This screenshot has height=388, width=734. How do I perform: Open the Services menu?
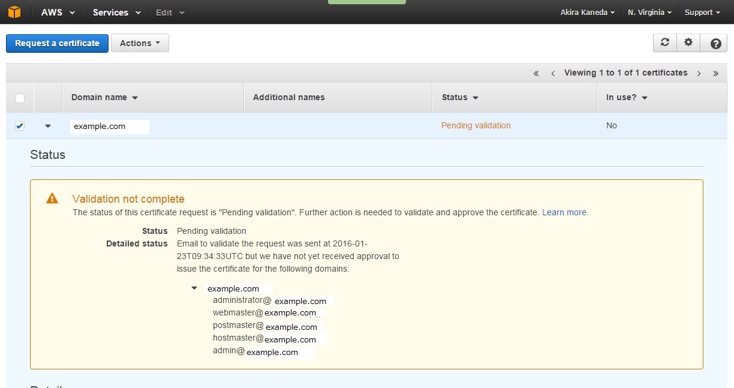116,12
